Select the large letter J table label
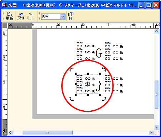 [99, 86]
